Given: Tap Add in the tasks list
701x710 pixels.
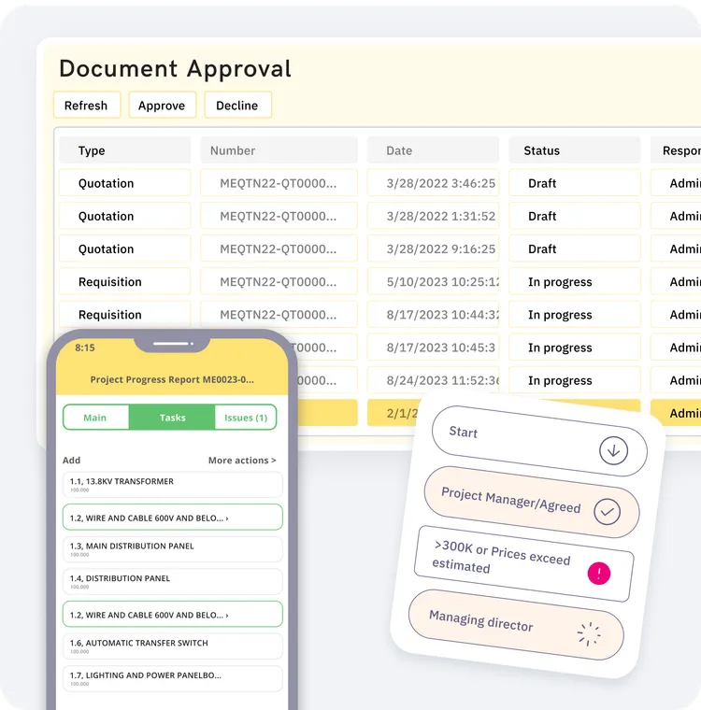Looking at the screenshot, I should click(x=72, y=460).
